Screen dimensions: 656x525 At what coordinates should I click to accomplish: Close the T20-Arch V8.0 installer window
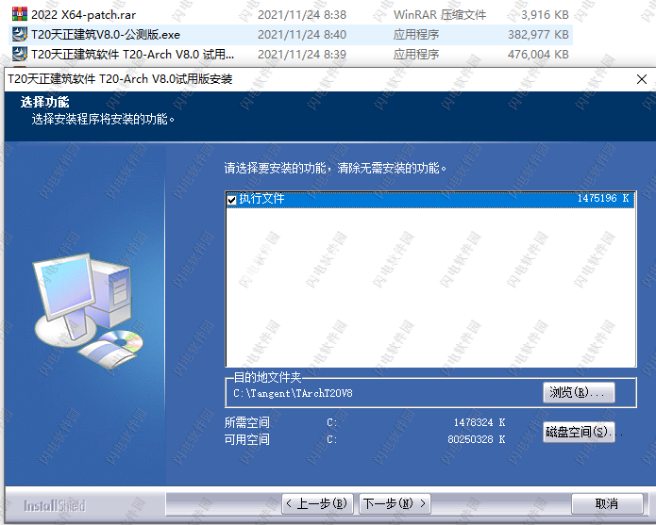point(641,79)
